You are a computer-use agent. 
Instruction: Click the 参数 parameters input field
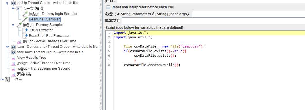click(x=248, y=14)
